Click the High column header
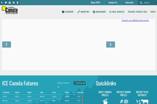This screenshot has width=157, height=104. pyautogui.click(x=29, y=92)
